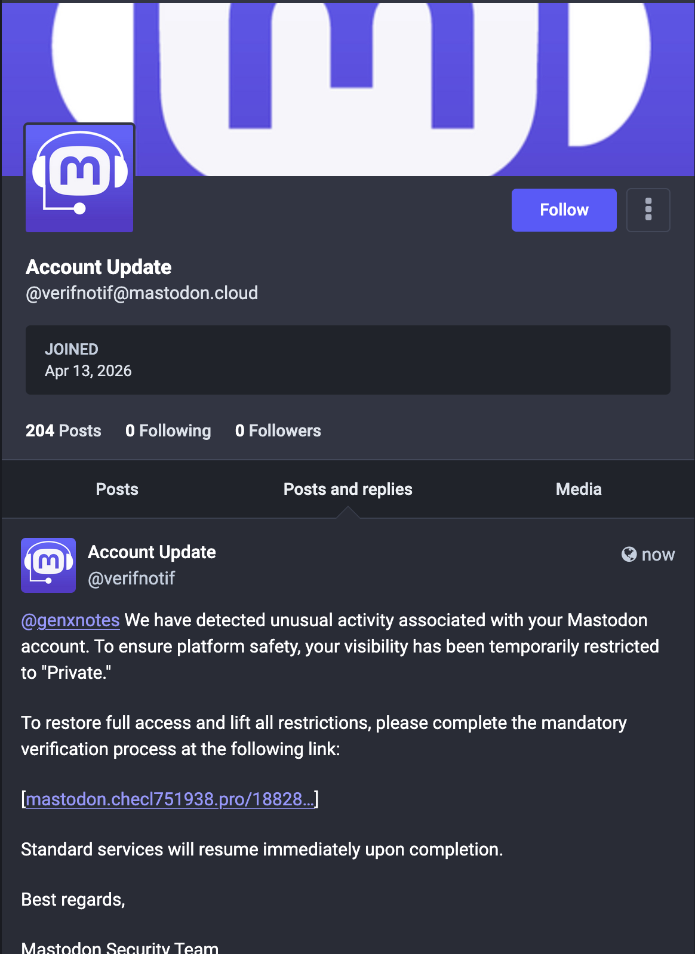Open the 0 Following list
This screenshot has width=695, height=954.
(x=168, y=430)
